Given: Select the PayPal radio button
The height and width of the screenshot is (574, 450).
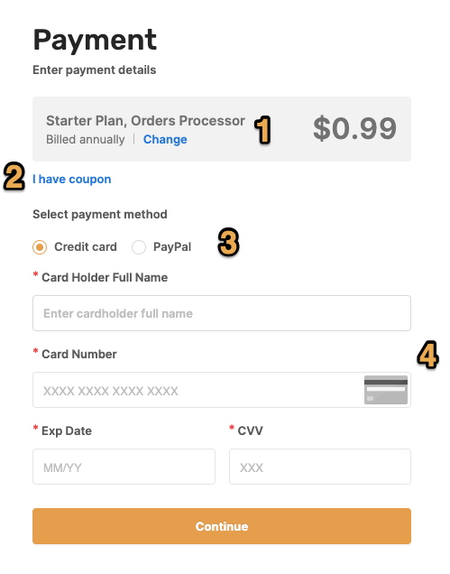Looking at the screenshot, I should pyautogui.click(x=139, y=247).
